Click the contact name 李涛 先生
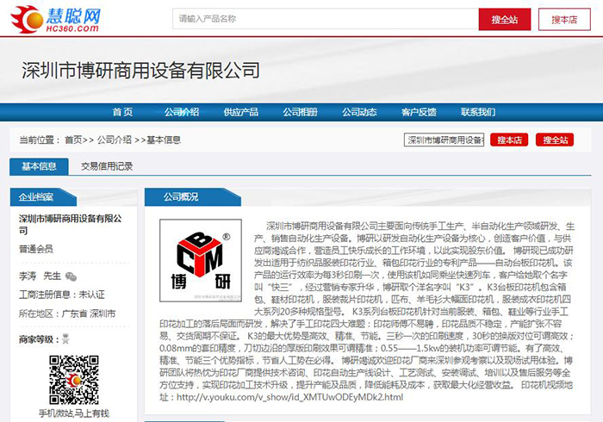 [x=40, y=276]
